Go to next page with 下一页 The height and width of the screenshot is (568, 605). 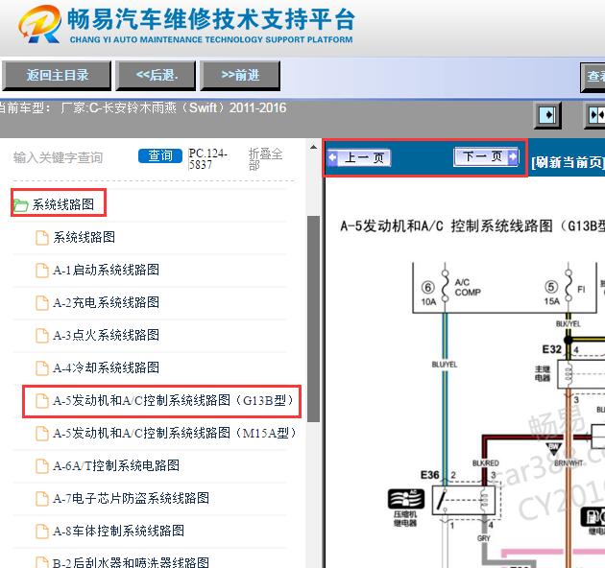(486, 156)
